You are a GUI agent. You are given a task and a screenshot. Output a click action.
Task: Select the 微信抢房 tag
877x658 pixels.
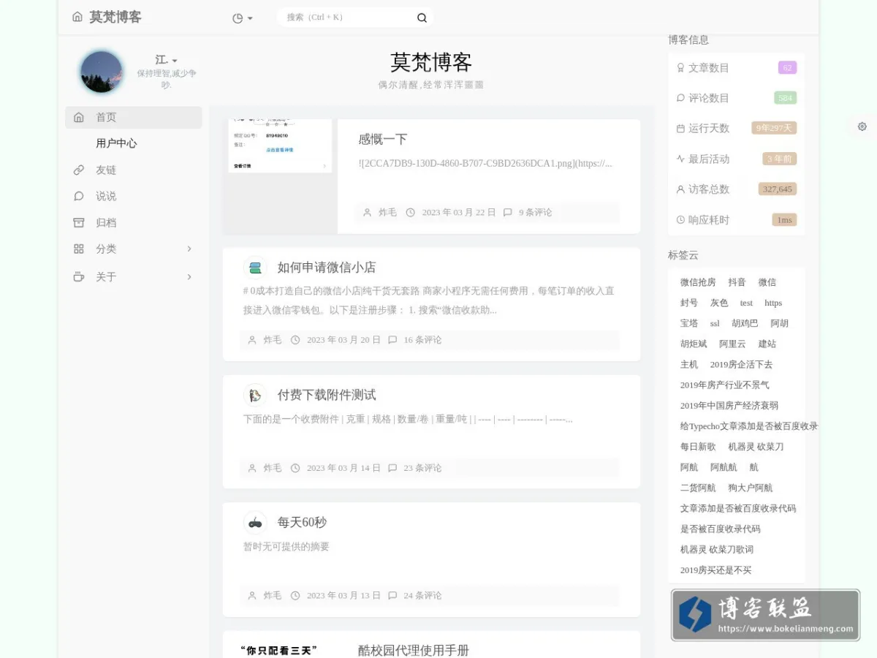pyautogui.click(x=698, y=282)
